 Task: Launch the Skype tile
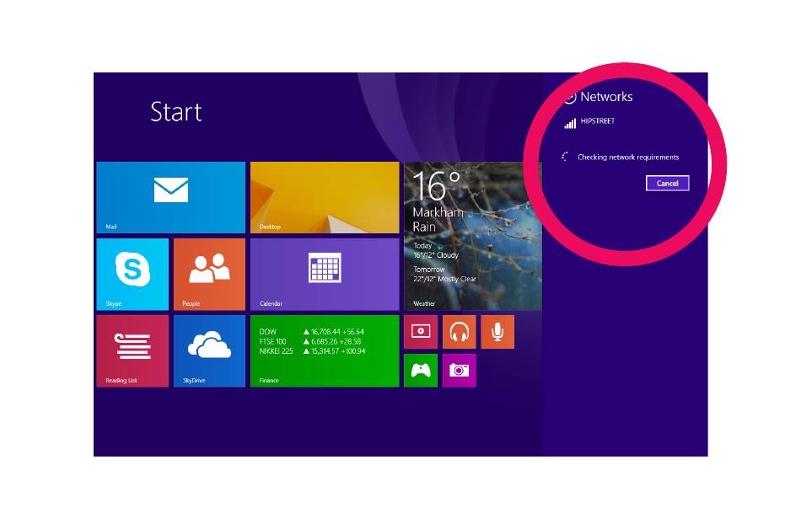132,275
